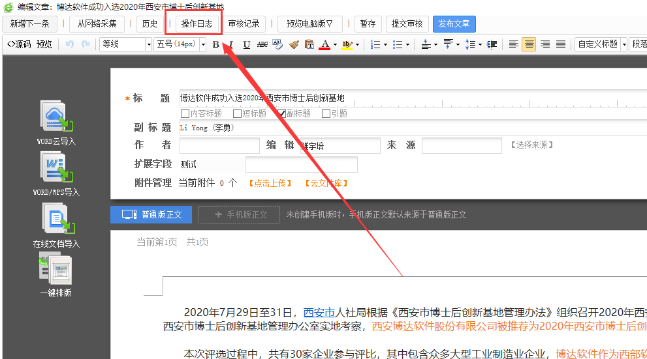Expand the 预览电脑版 preview dropdown
The image size is (647, 359).
click(310, 24)
